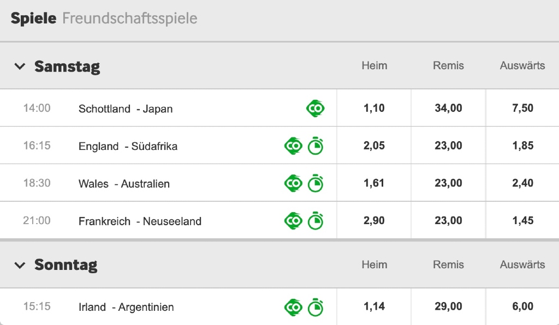This screenshot has width=559, height=325.
Task: Click cash-out icon for Schottland - Japan
Action: (315, 109)
